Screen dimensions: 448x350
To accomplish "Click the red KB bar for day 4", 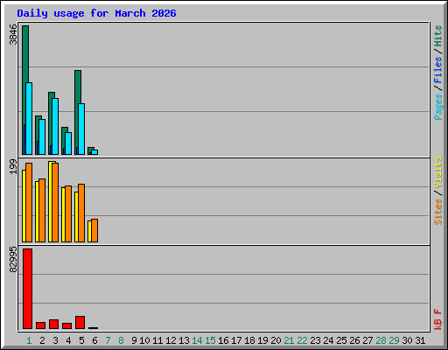I will click(x=66, y=325).
